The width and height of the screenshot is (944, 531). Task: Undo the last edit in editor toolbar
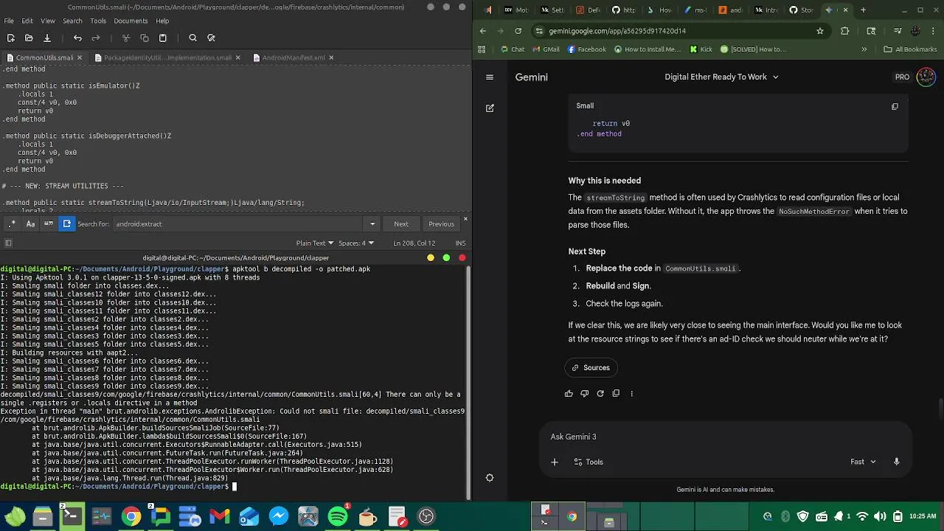point(77,38)
